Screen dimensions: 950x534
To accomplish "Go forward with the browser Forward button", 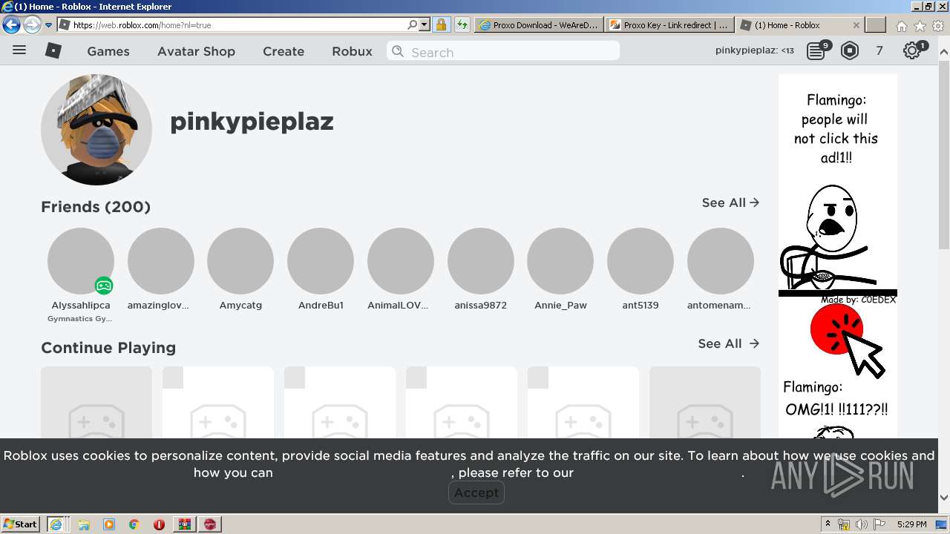I will pos(32,24).
